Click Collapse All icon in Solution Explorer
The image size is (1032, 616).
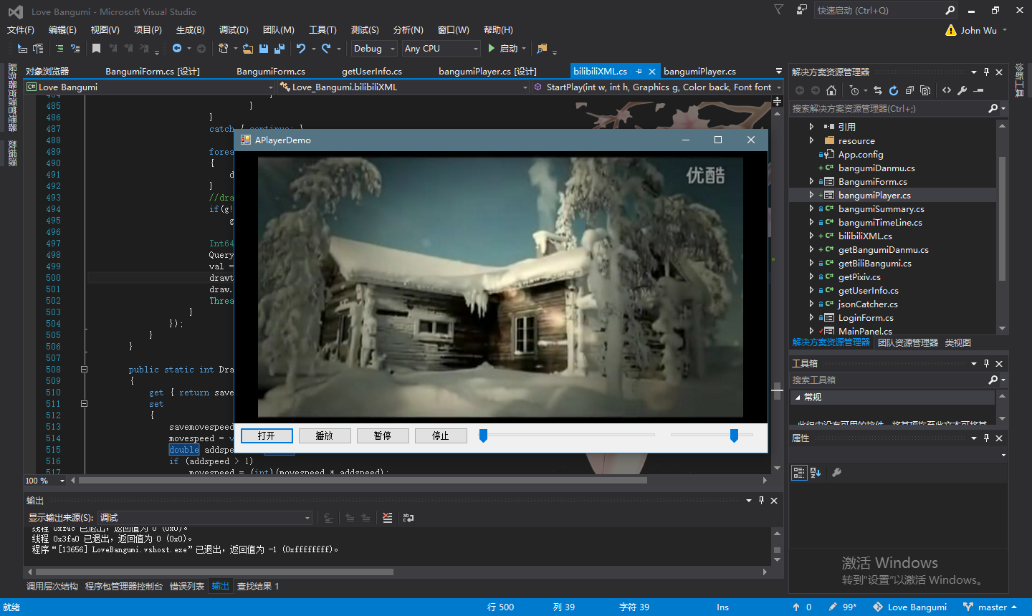[909, 90]
